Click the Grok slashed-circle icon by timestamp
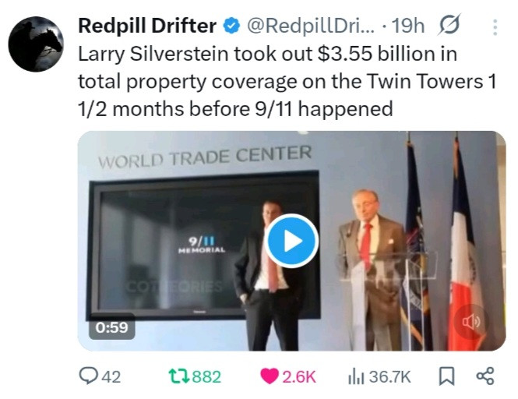The height and width of the screenshot is (399, 518). [449, 25]
